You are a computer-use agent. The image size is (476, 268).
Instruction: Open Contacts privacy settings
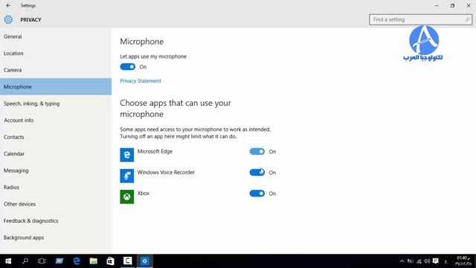[x=56, y=137]
